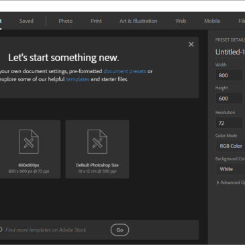Edit the Untitled-1 document name
The height and width of the screenshot is (245, 245).
pyautogui.click(x=230, y=52)
